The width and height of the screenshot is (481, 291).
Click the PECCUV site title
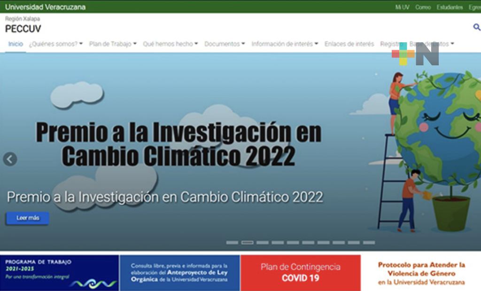pos(23,29)
